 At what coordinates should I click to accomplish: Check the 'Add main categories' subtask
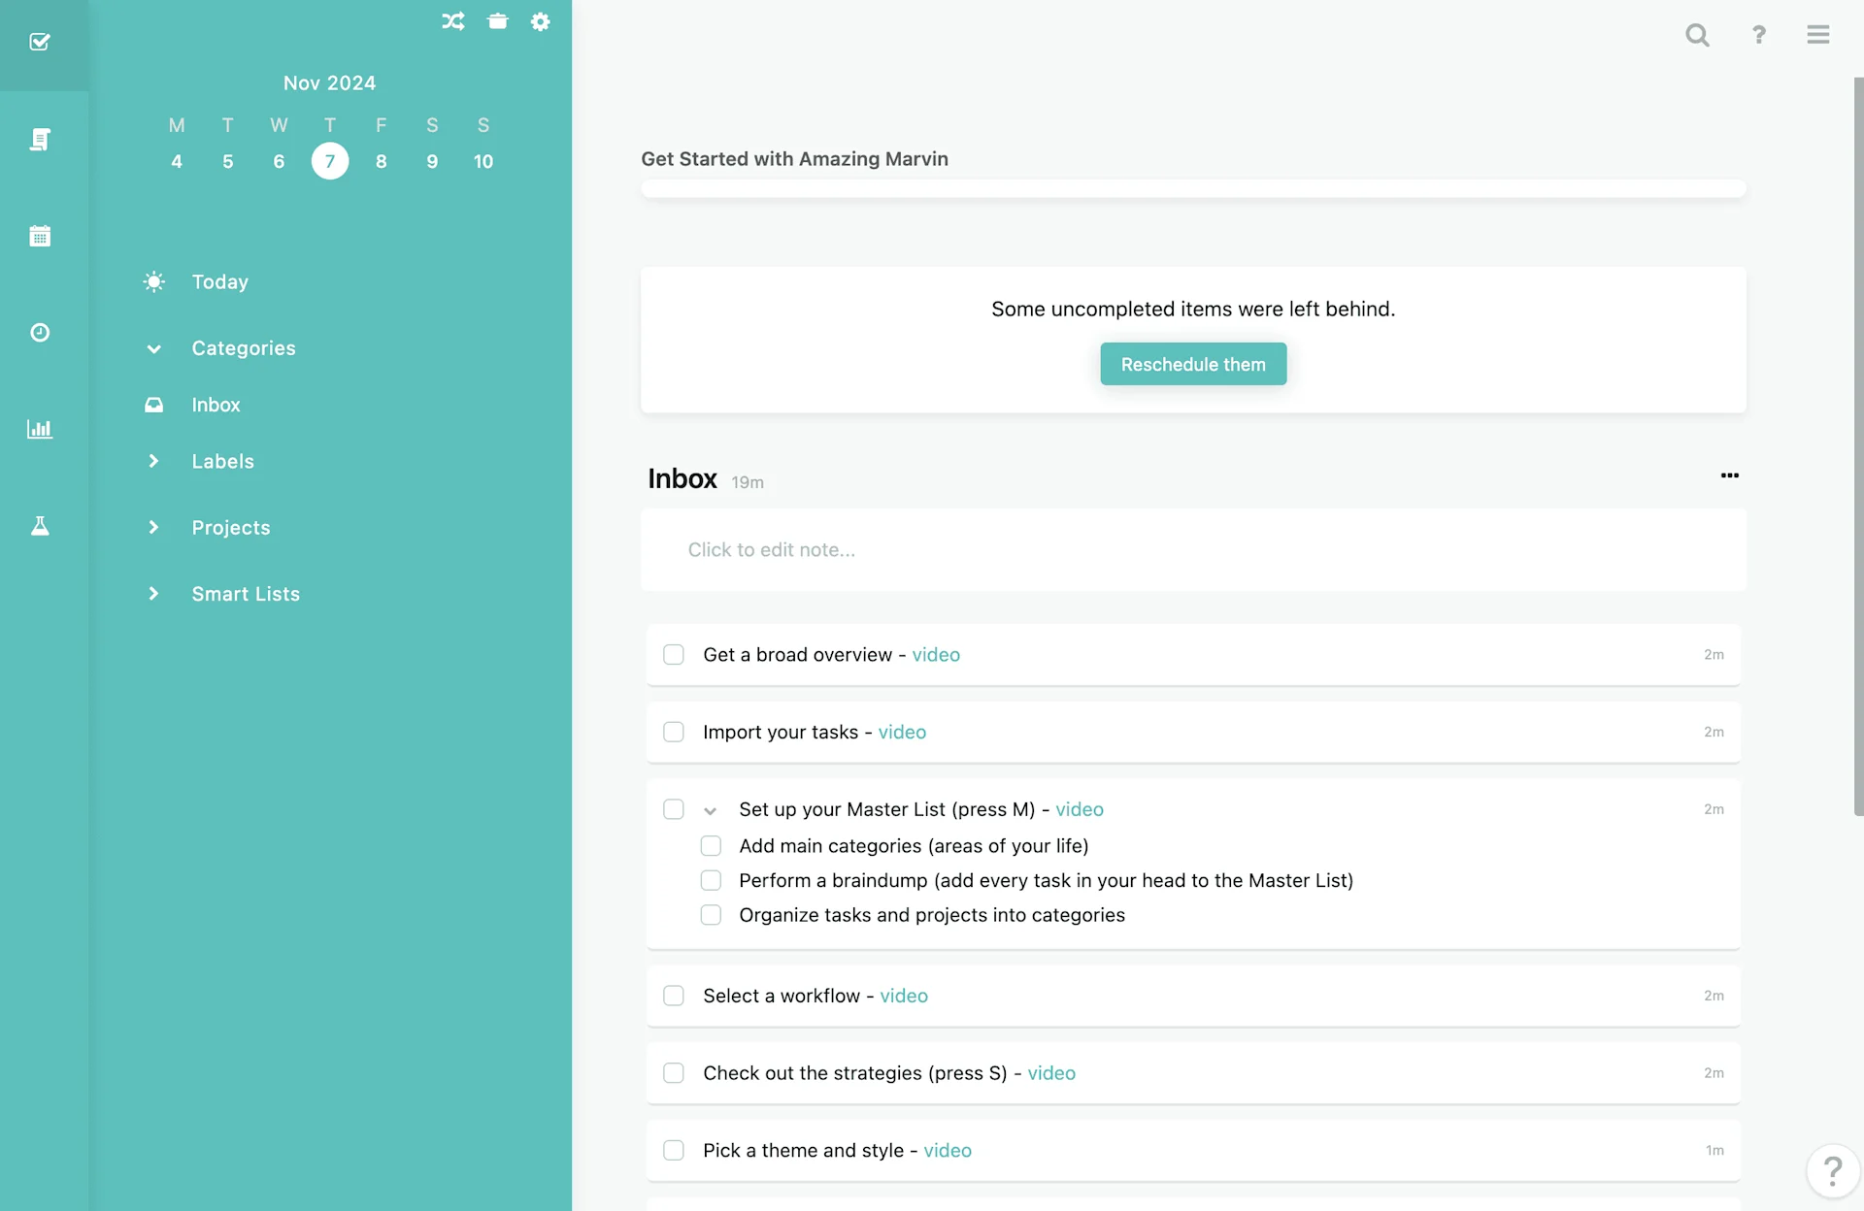[x=711, y=846]
